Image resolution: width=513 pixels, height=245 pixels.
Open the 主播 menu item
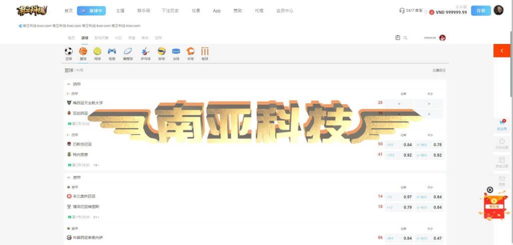click(x=120, y=11)
